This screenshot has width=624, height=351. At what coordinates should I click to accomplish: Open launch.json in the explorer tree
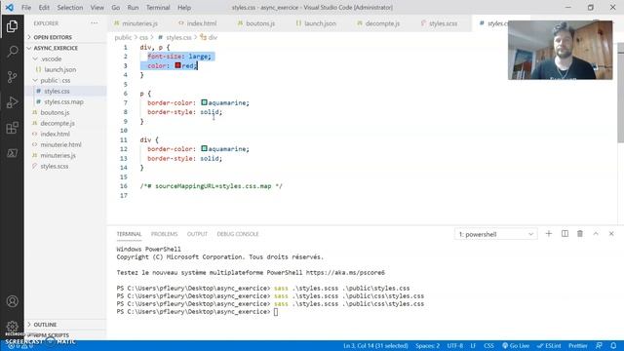[x=59, y=69]
